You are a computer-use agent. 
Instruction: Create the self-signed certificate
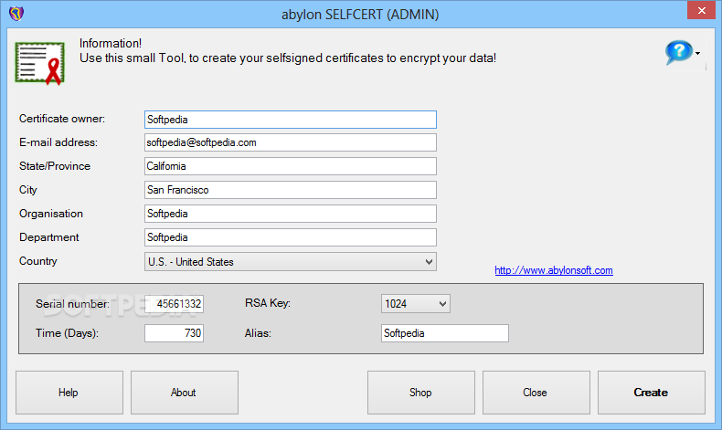[x=651, y=393]
